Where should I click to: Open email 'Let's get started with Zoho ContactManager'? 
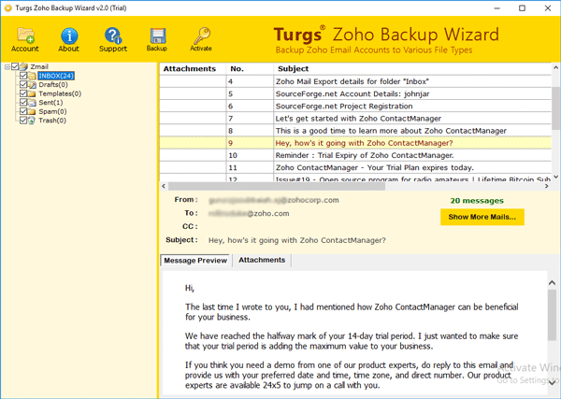tap(358, 119)
